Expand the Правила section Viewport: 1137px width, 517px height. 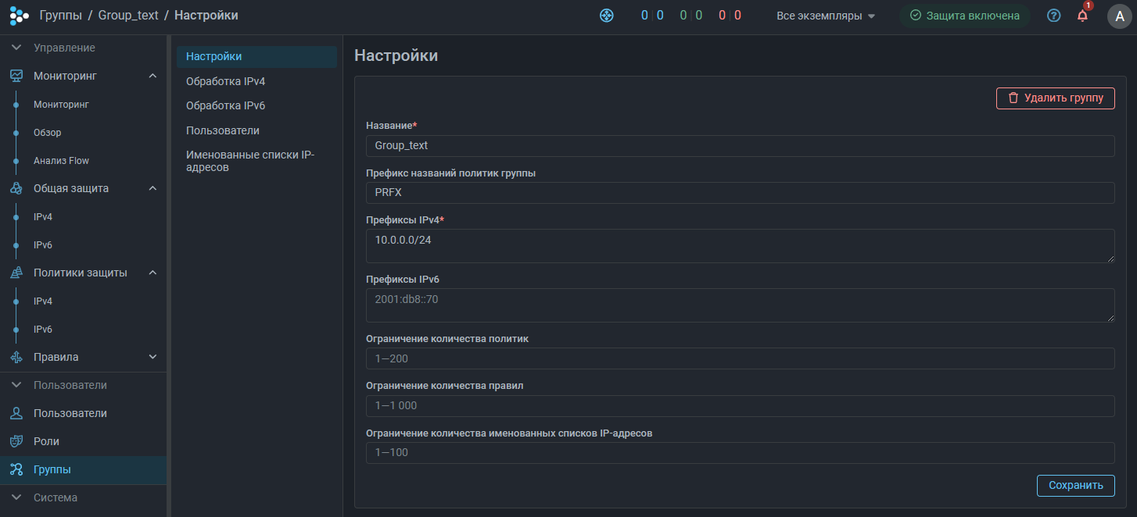tap(152, 357)
